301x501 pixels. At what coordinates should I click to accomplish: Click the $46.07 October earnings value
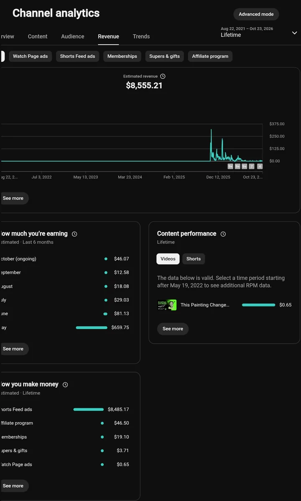pyautogui.click(x=121, y=259)
